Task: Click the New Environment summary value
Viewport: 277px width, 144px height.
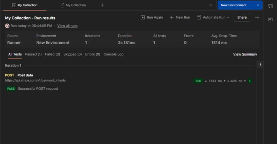Action: coord(53,43)
